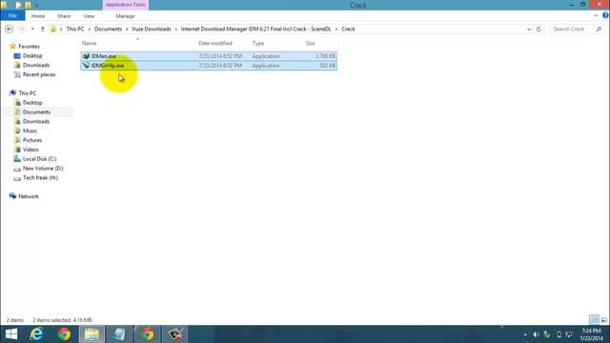610x343 pixels.
Task: Click the search magnifier icon
Action: tap(599, 30)
